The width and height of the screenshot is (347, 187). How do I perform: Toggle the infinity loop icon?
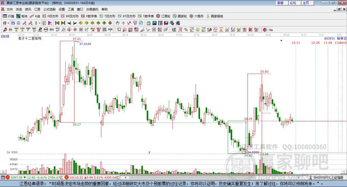271,30
